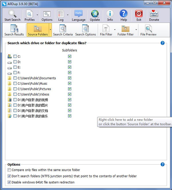Check the D:\用户目录\我的视频 folder checkbox
The image size is (172, 190).
pos(15,100)
